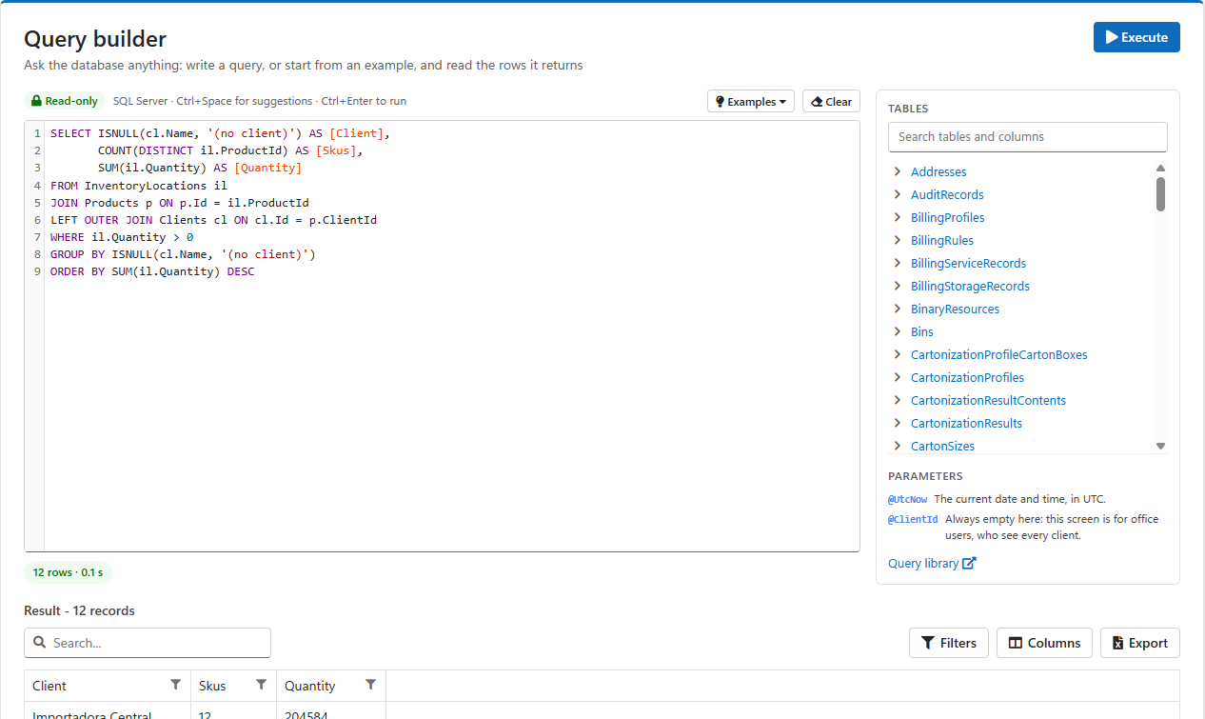
Task: Select the BillingProfiles table name
Action: pos(947,217)
